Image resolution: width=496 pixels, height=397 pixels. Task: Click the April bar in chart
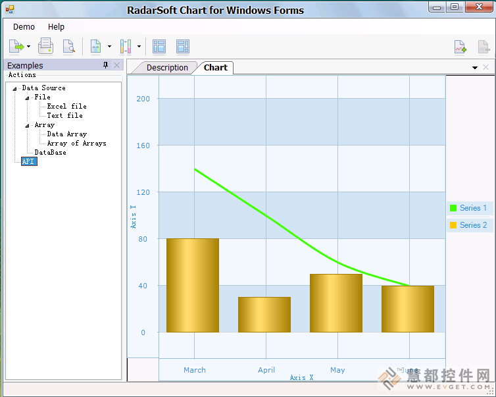click(264, 315)
